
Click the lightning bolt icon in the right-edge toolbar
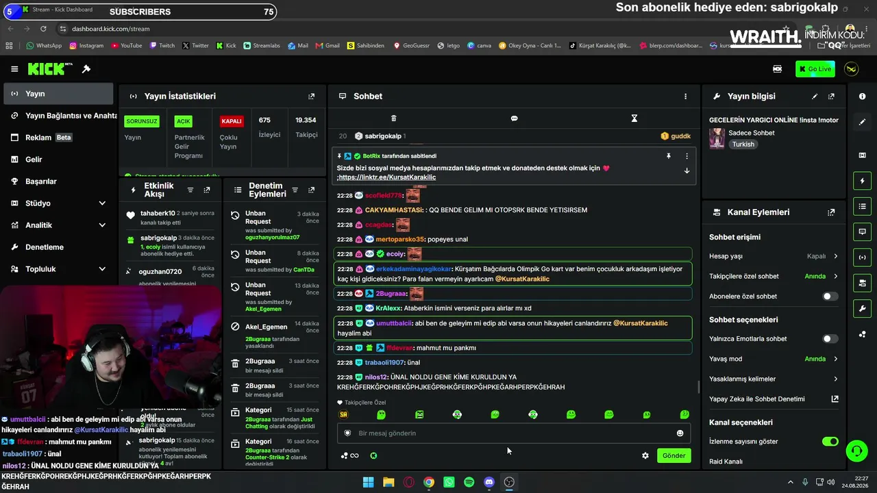click(x=862, y=181)
